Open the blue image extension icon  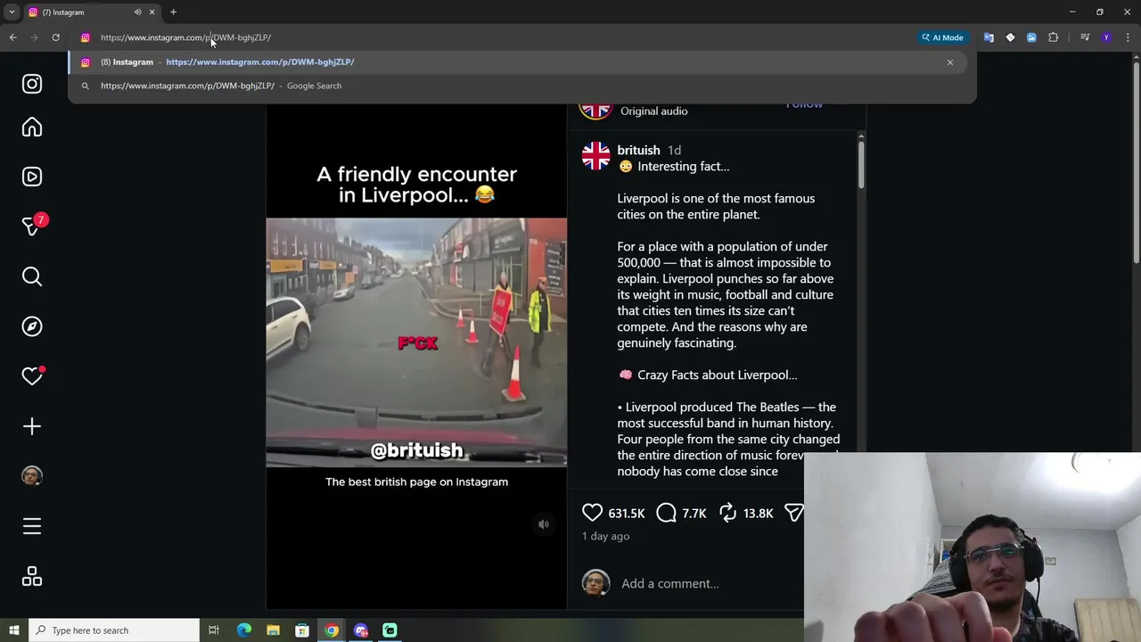(1031, 37)
